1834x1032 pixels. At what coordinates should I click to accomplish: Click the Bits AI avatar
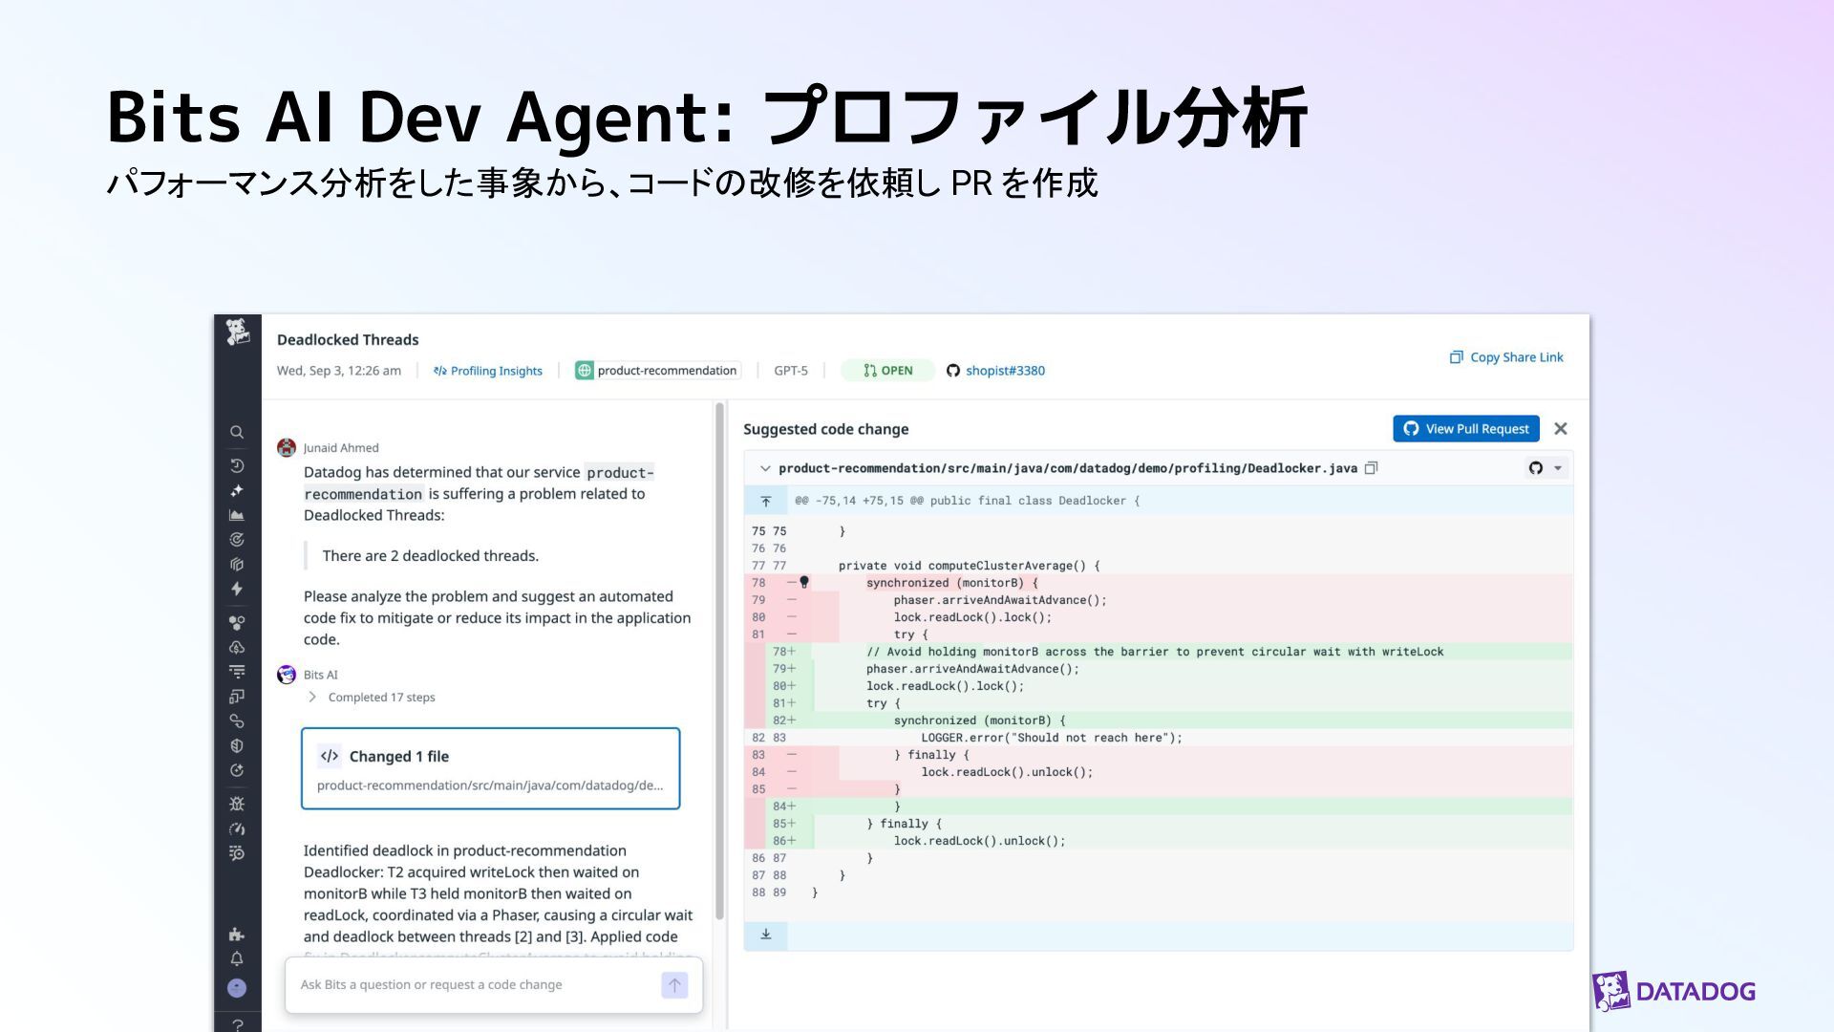tap(287, 675)
